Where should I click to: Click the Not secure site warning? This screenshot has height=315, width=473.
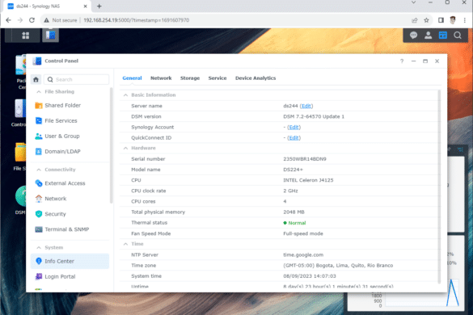click(x=61, y=20)
